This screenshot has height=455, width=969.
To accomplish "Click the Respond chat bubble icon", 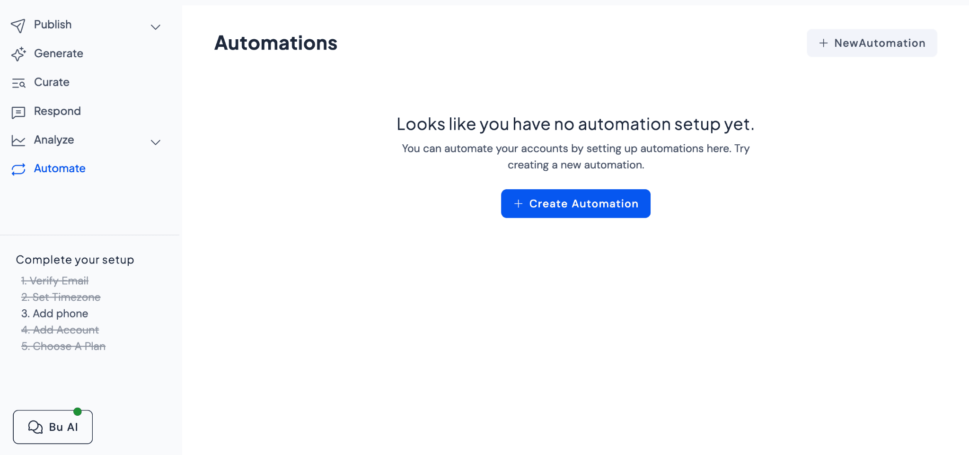I will (19, 112).
